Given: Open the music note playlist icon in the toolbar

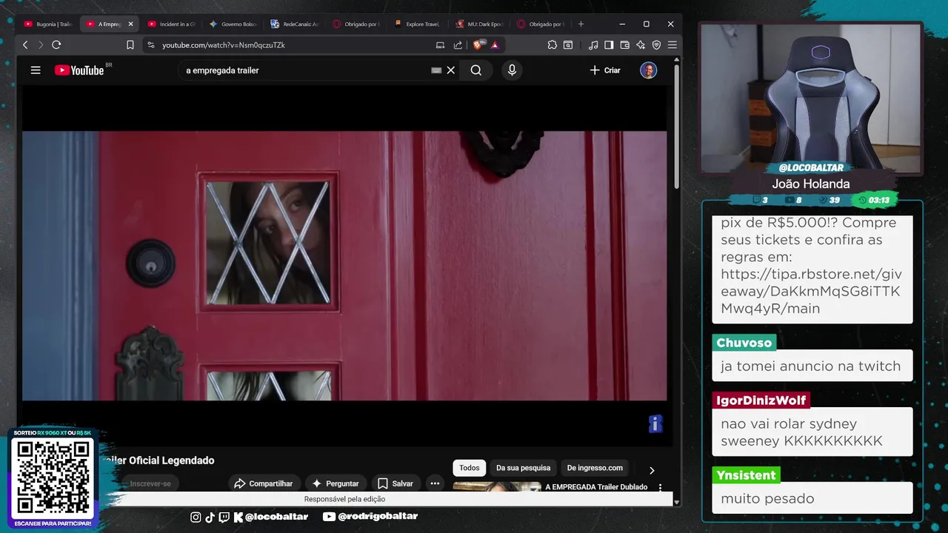Looking at the screenshot, I should click(593, 45).
